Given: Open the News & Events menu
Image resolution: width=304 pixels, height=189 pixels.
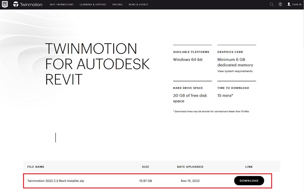Looking at the screenshot, I should tap(138, 4).
